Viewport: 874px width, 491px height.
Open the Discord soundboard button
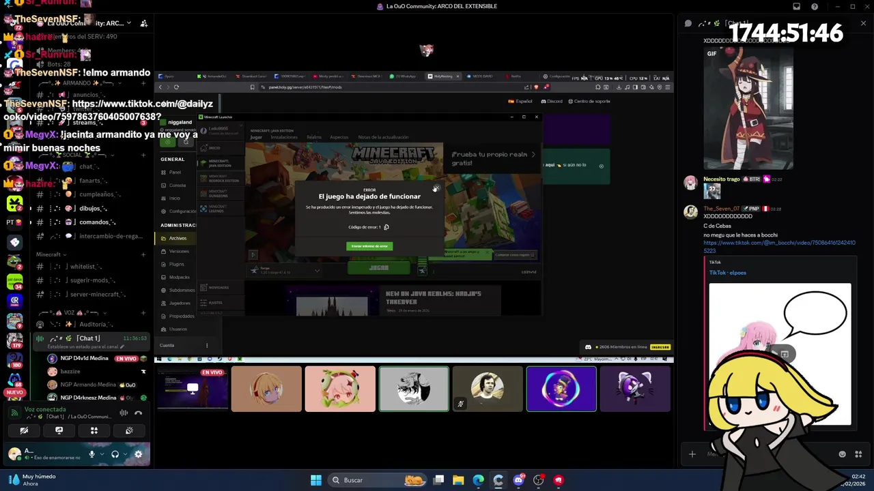129,431
